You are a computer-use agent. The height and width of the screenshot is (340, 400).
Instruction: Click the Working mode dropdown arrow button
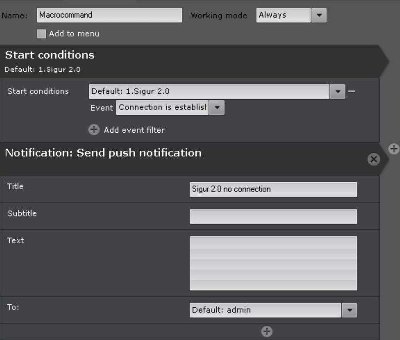pyautogui.click(x=319, y=15)
